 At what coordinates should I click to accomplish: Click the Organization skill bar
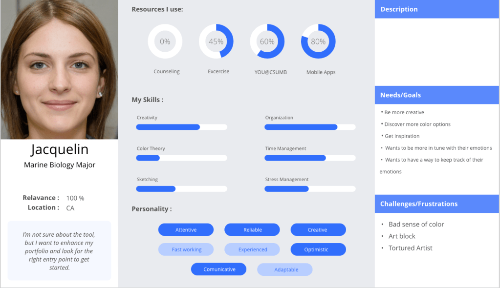[x=310, y=127]
